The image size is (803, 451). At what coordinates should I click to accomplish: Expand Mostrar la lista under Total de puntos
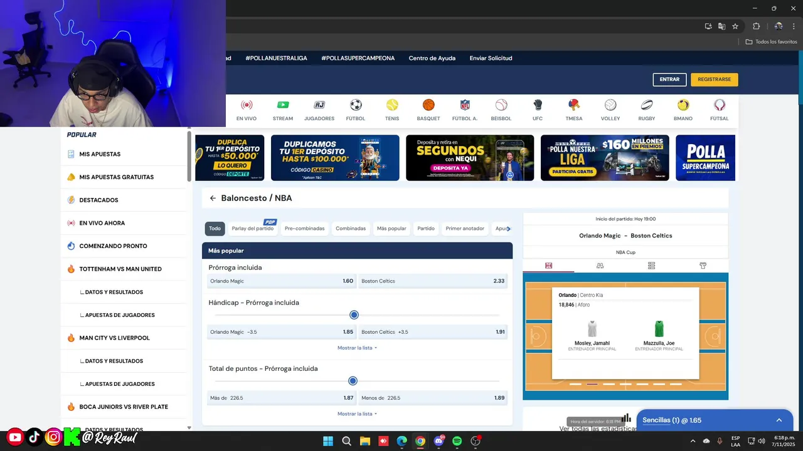click(357, 414)
